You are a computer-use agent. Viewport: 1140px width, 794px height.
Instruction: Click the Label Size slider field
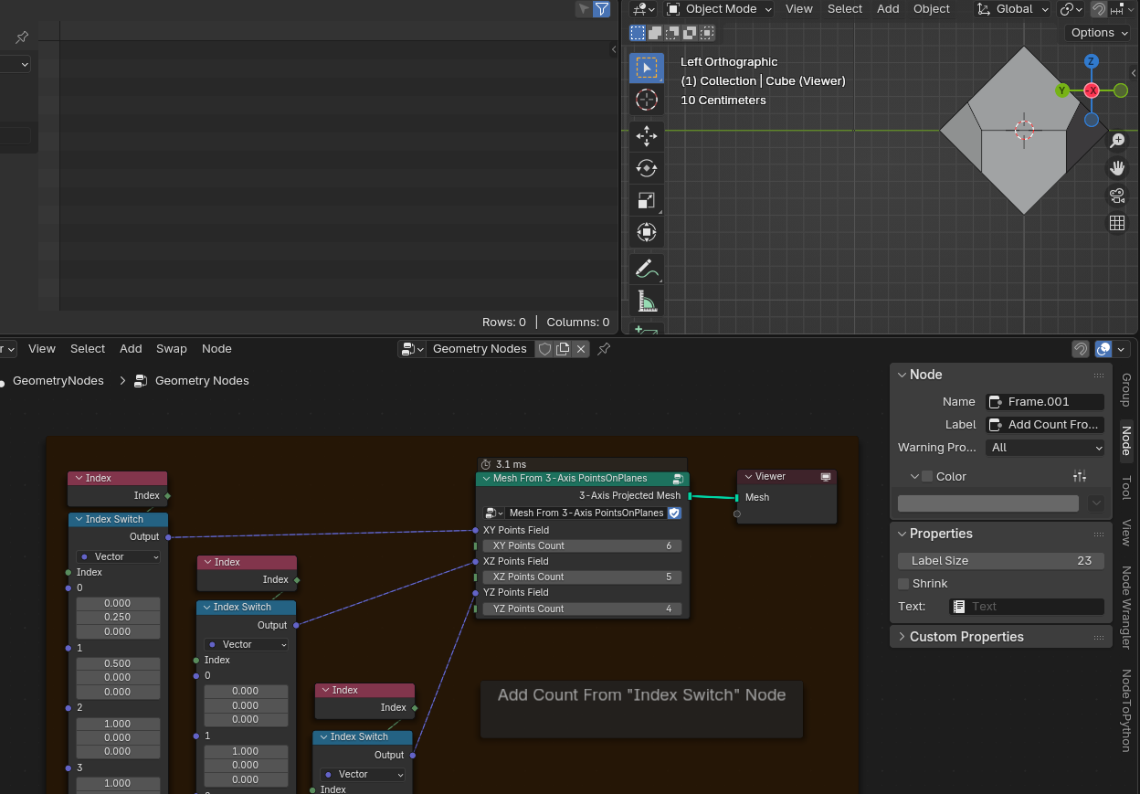(1001, 561)
